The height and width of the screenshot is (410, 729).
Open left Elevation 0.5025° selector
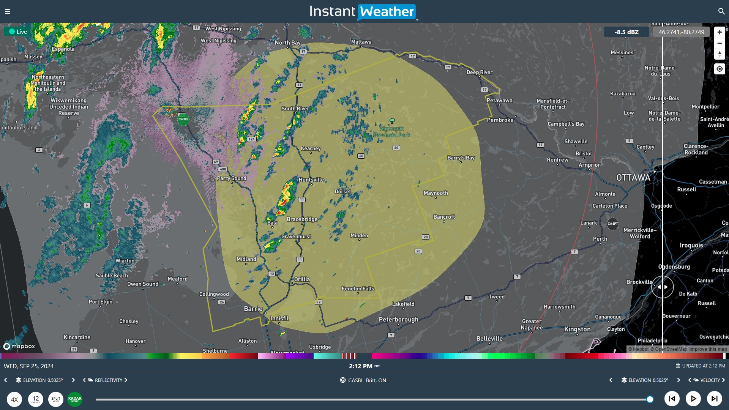click(43, 380)
